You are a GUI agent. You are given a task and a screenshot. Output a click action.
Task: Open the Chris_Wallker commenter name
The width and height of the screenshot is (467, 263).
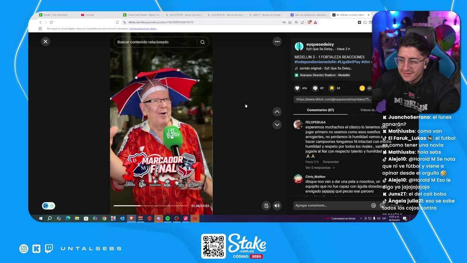click(x=315, y=177)
